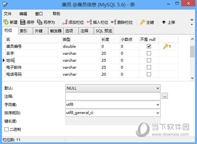
Task: Click the ... button beside 注释 field
Action: click(x=165, y=96)
